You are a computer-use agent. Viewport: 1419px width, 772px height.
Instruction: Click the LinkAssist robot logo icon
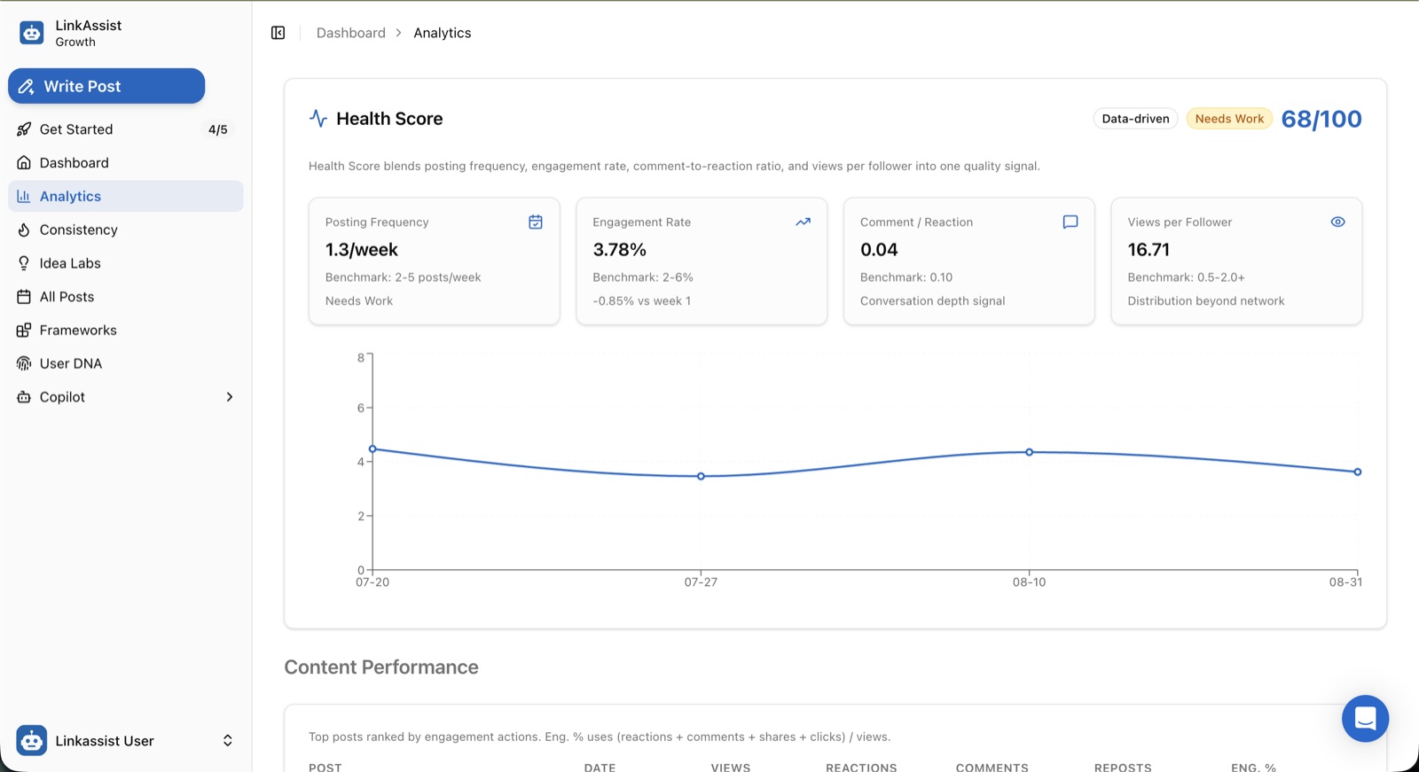tap(32, 33)
